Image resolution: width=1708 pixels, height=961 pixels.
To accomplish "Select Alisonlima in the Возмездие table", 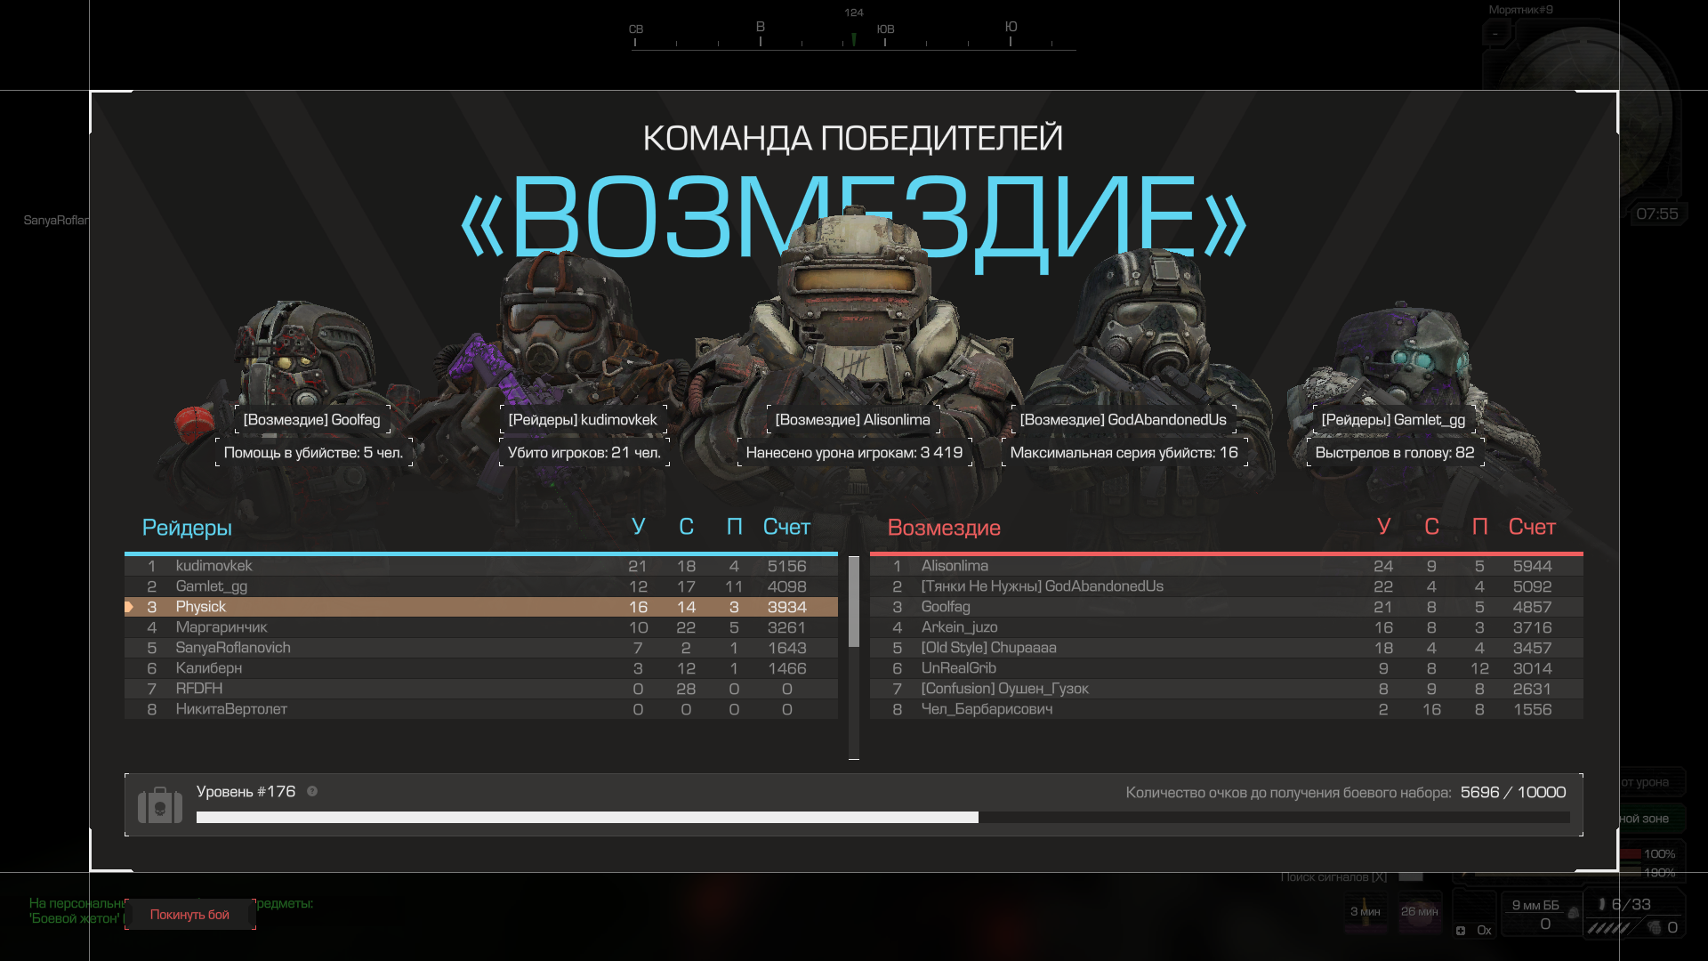I will tap(1227, 566).
